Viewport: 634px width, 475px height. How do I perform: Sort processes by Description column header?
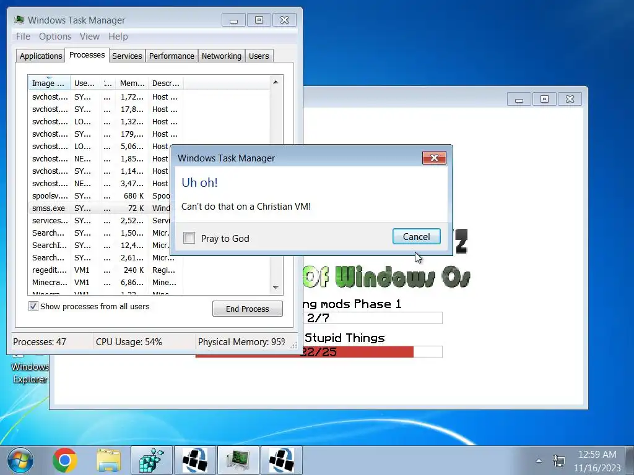click(x=166, y=83)
